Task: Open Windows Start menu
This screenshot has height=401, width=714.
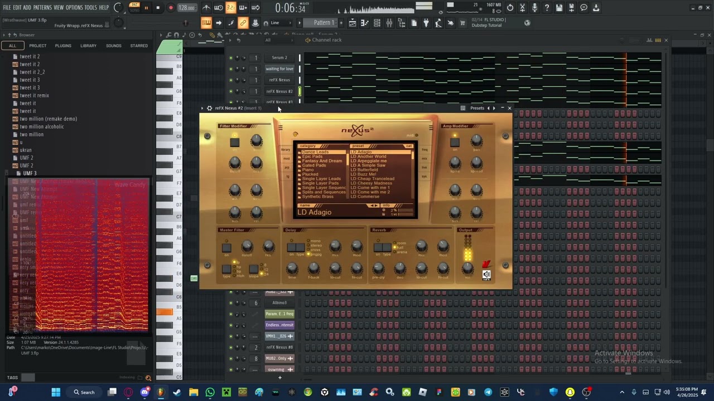Action: 56,392
